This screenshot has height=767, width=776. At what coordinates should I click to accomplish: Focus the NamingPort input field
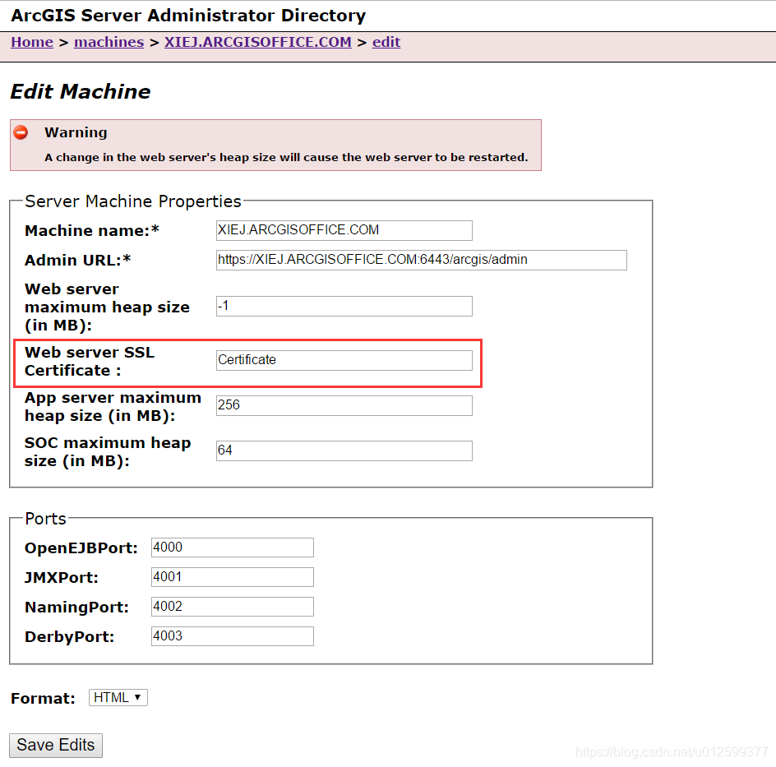pyautogui.click(x=232, y=607)
